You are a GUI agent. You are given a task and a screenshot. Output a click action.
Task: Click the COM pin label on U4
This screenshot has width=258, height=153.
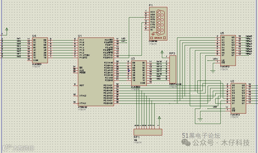35,60
